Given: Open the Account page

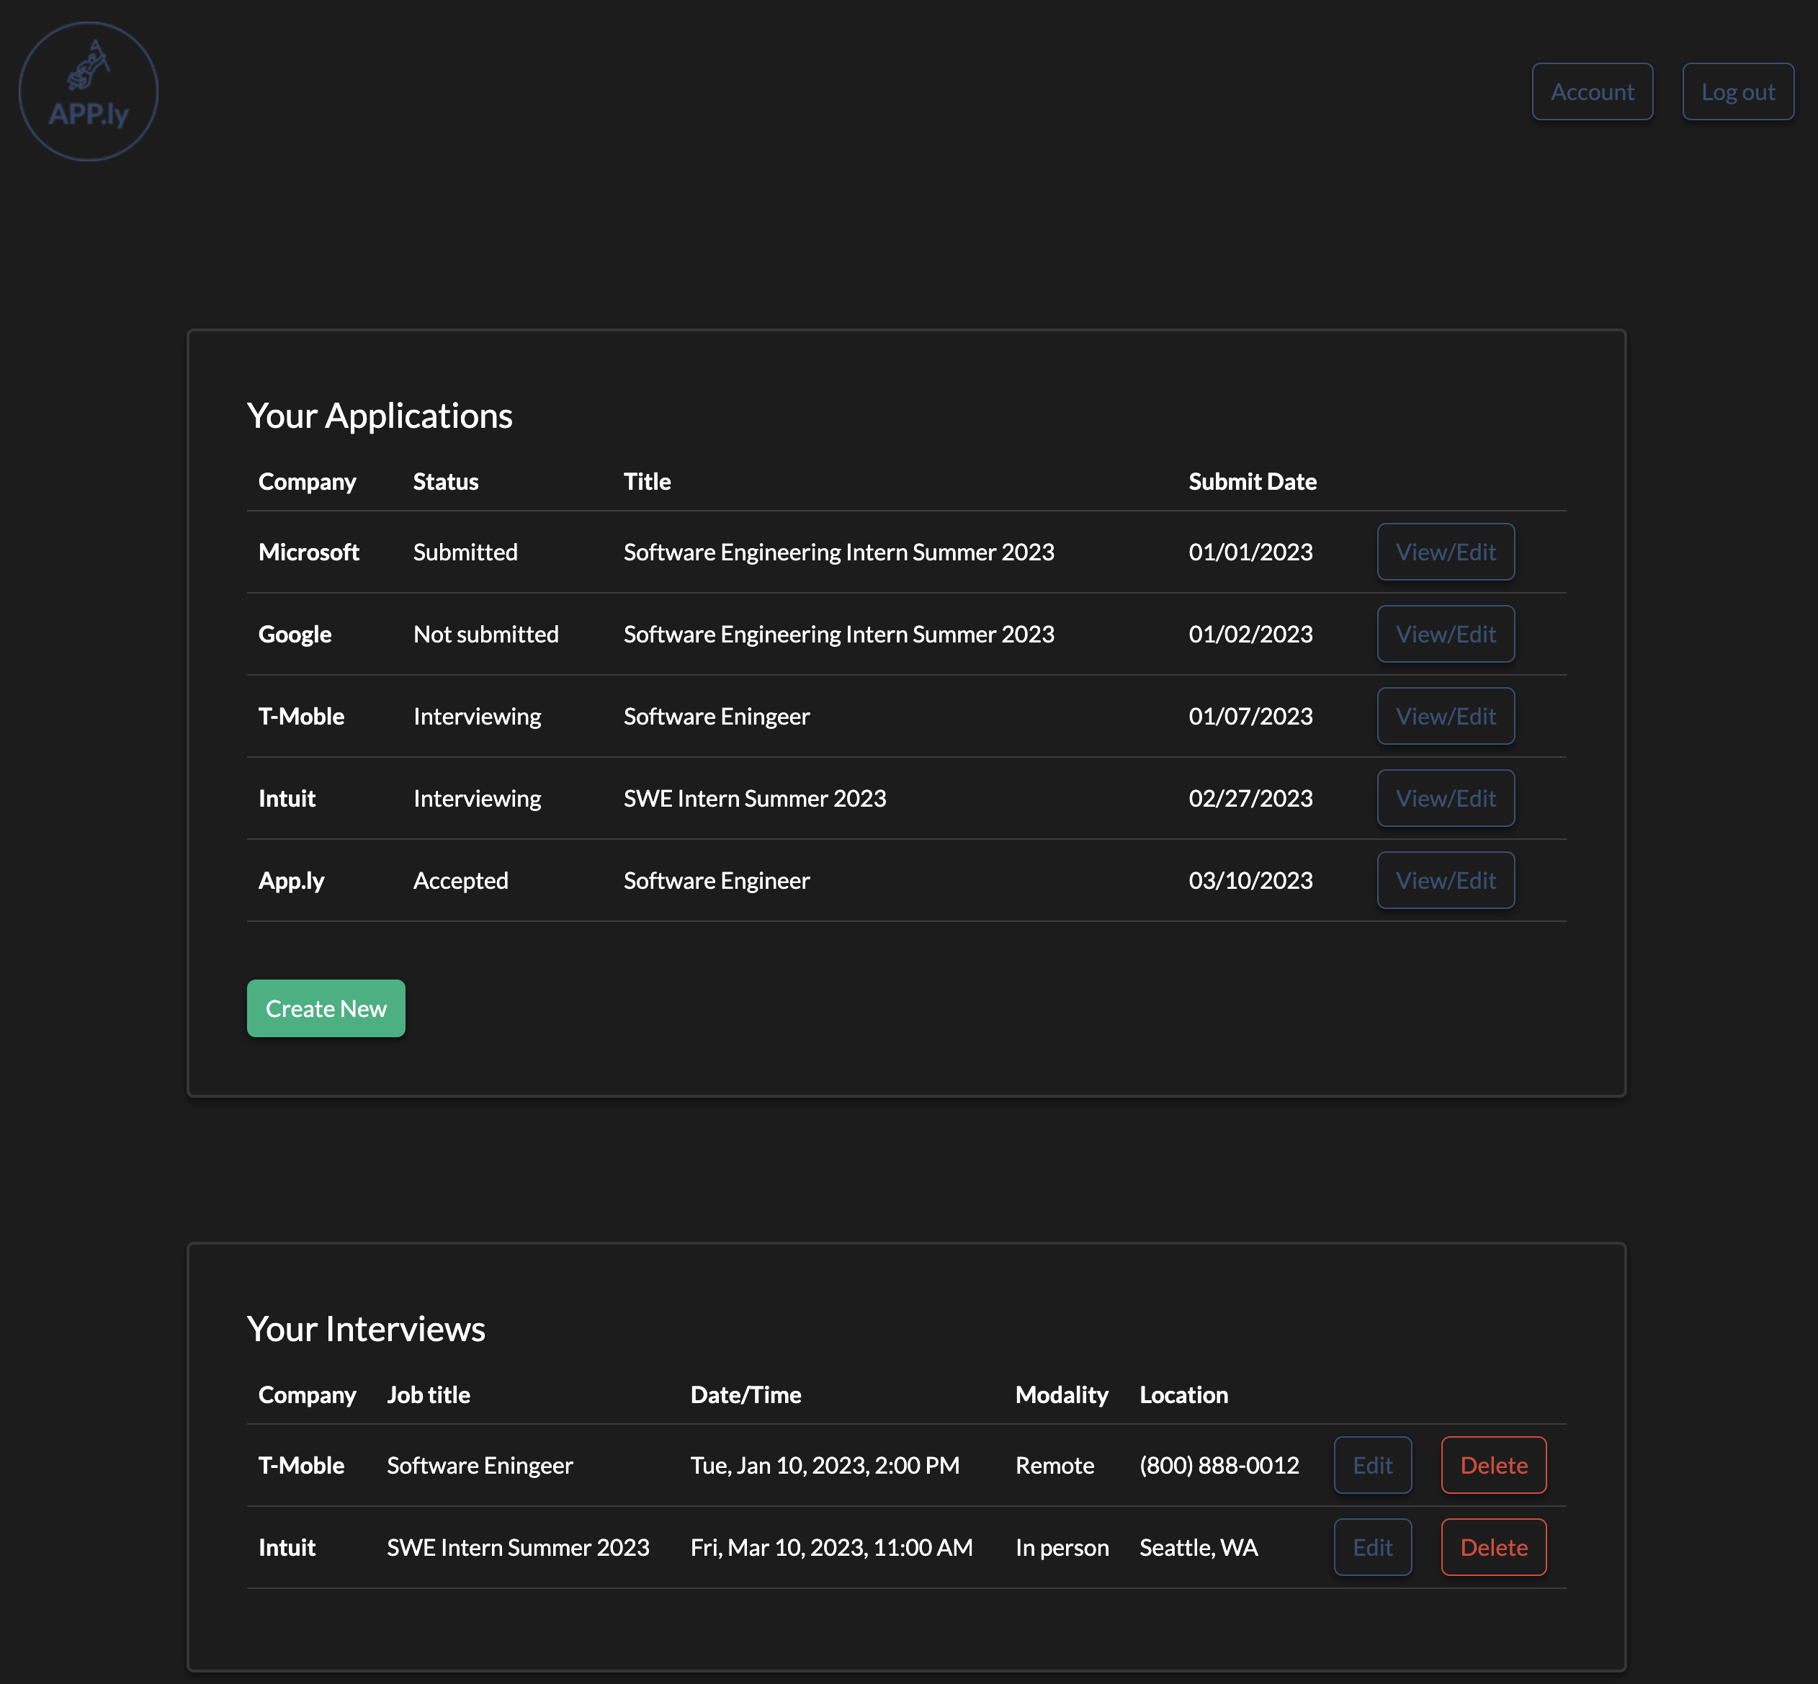Looking at the screenshot, I should [1591, 92].
